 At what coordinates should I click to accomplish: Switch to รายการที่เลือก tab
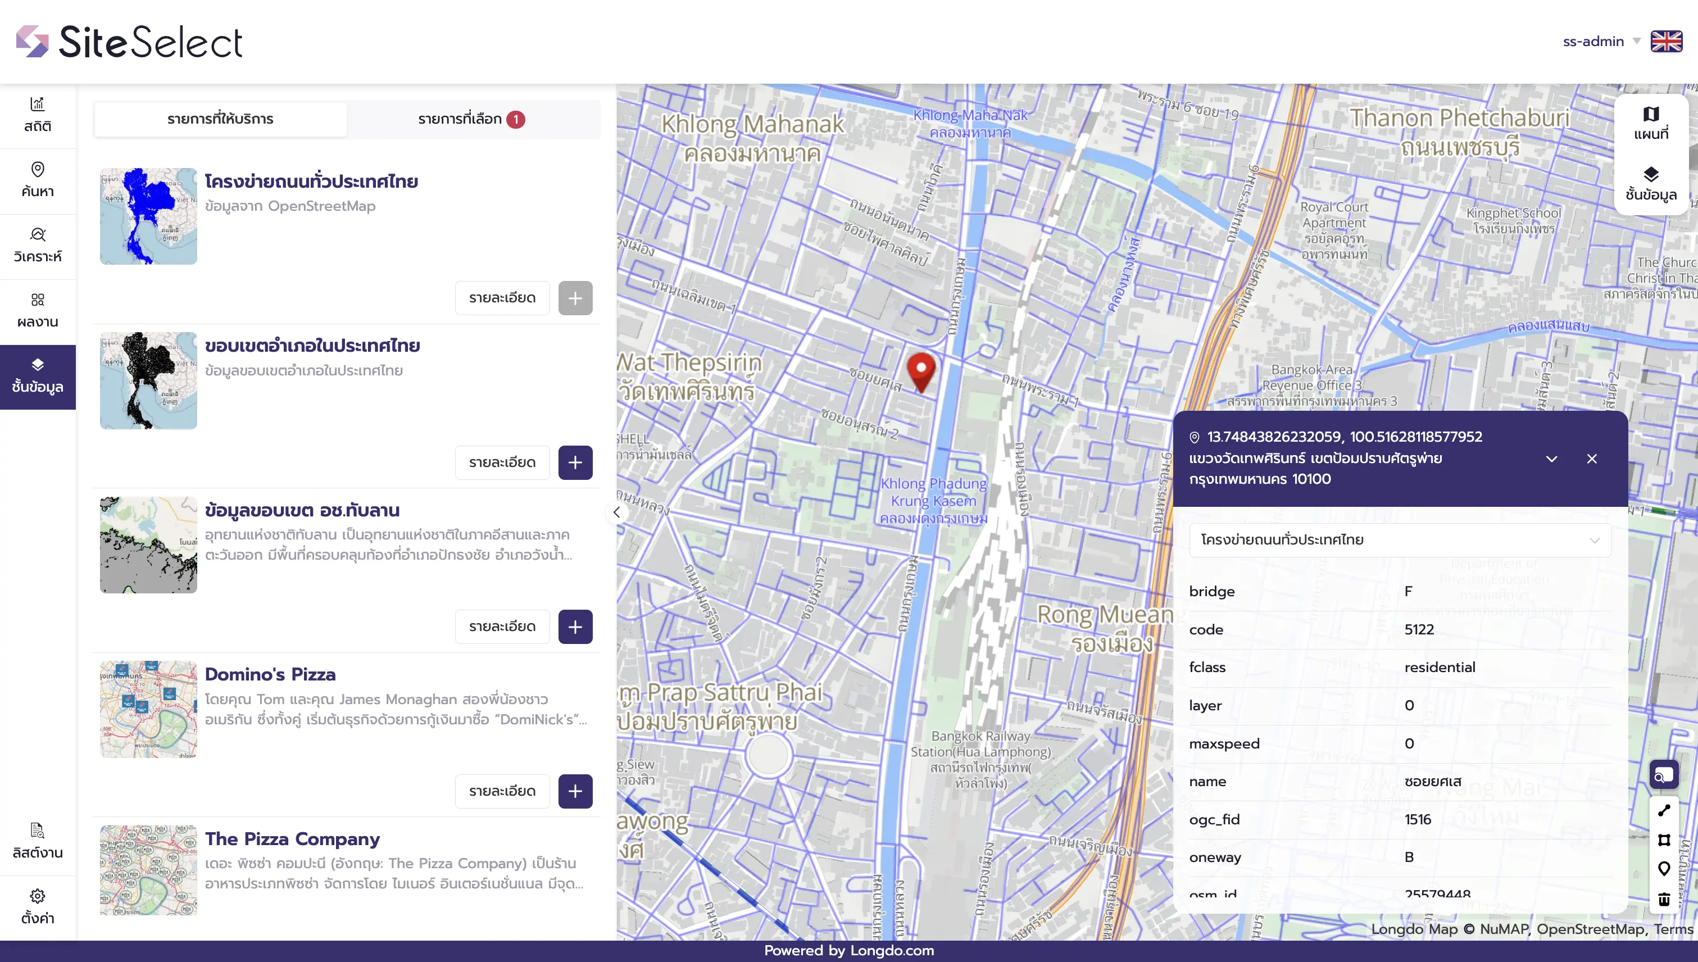click(472, 119)
